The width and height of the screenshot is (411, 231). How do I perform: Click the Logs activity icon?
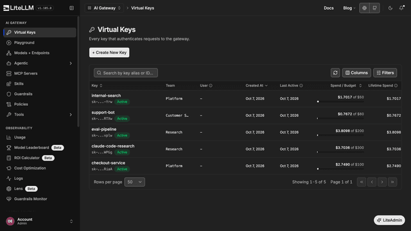pos(8,178)
